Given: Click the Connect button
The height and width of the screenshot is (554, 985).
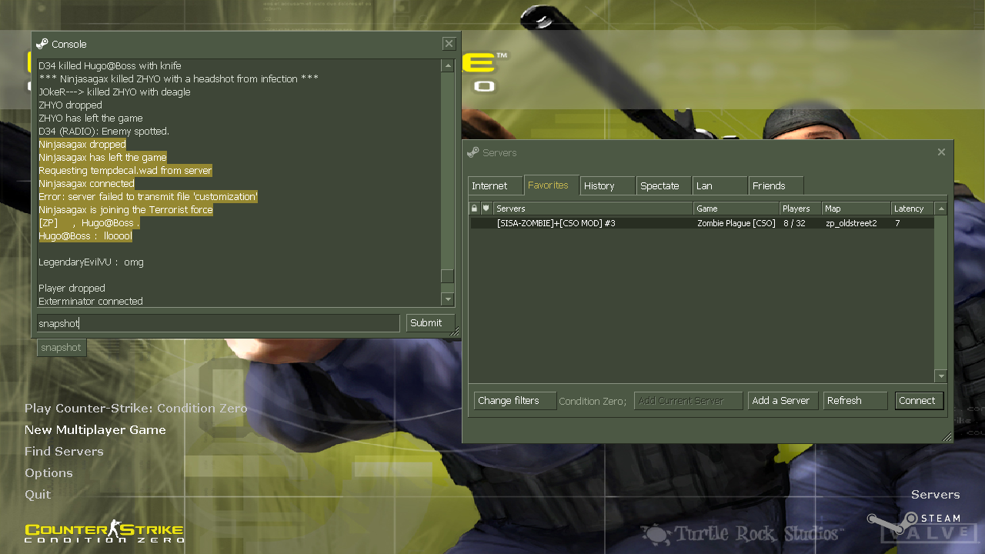Looking at the screenshot, I should pos(919,401).
